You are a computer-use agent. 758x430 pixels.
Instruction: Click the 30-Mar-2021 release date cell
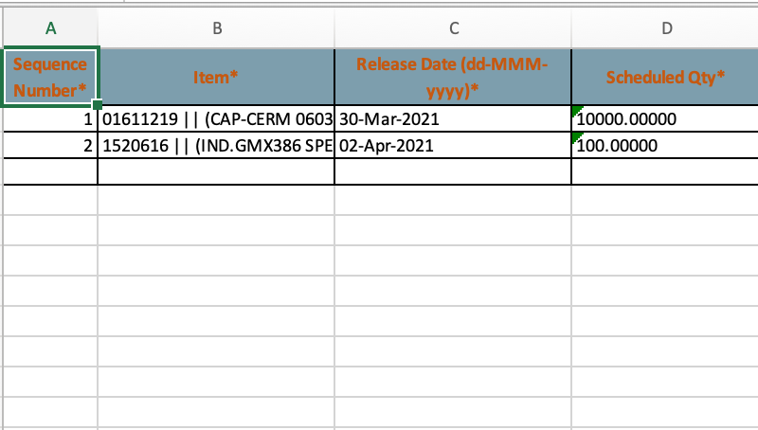click(454, 119)
